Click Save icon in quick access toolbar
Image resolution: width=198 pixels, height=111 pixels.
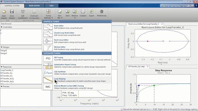[x=167, y=6]
